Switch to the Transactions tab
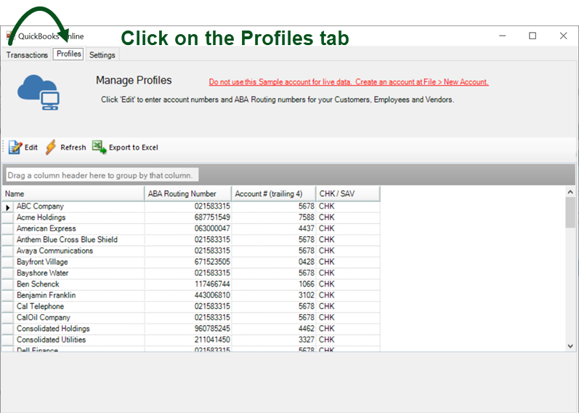The image size is (579, 413). [x=27, y=55]
